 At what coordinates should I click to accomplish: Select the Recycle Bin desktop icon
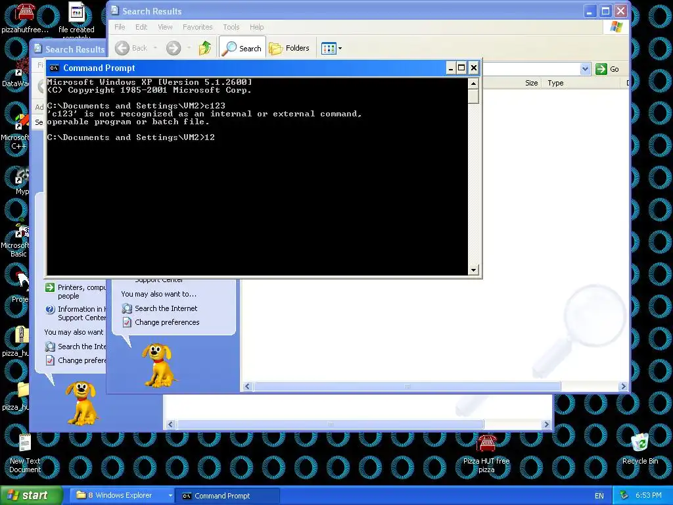[x=640, y=448]
